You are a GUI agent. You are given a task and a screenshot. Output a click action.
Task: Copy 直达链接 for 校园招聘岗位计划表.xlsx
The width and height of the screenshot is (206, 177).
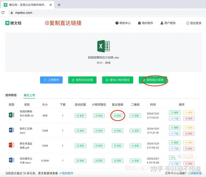(x=118, y=116)
